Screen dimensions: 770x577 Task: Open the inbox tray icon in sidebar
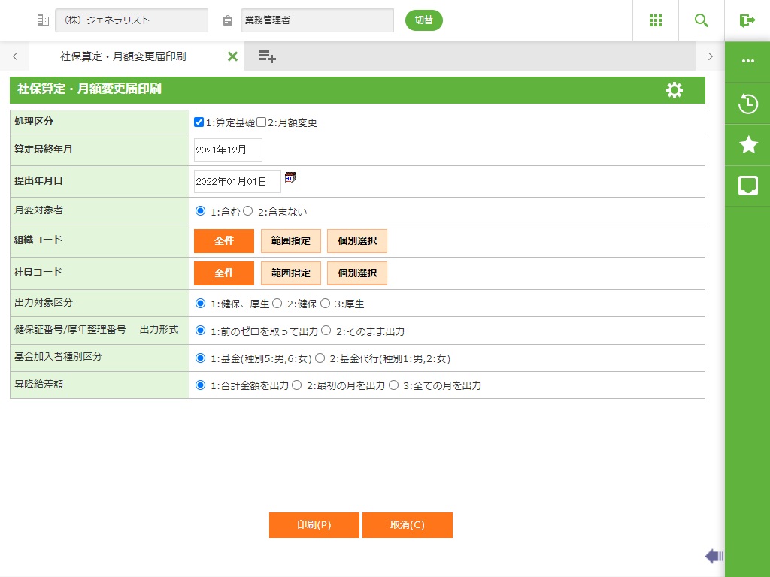click(747, 186)
